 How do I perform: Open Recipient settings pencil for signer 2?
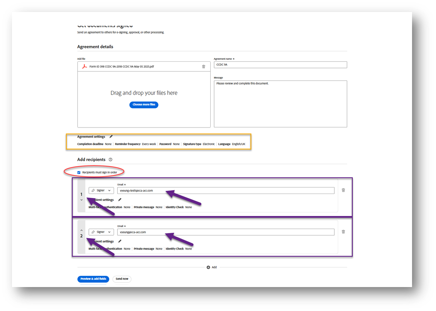[119, 241]
